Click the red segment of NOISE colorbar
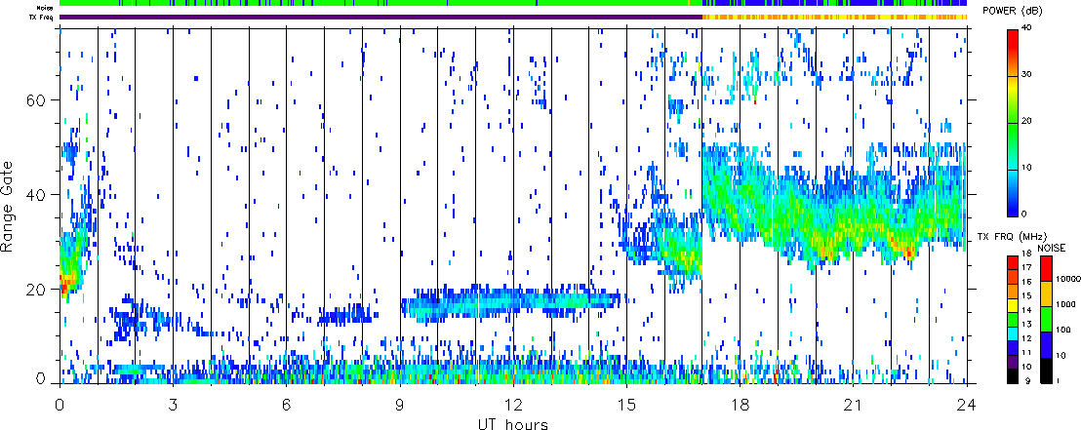1081x430 pixels. pyautogui.click(x=1047, y=267)
